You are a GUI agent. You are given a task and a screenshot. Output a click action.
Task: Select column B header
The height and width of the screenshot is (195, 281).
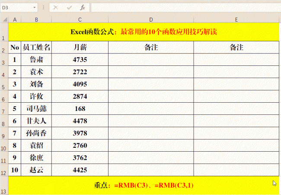(x=36, y=19)
